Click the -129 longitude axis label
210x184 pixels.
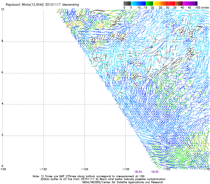[85, 169]
